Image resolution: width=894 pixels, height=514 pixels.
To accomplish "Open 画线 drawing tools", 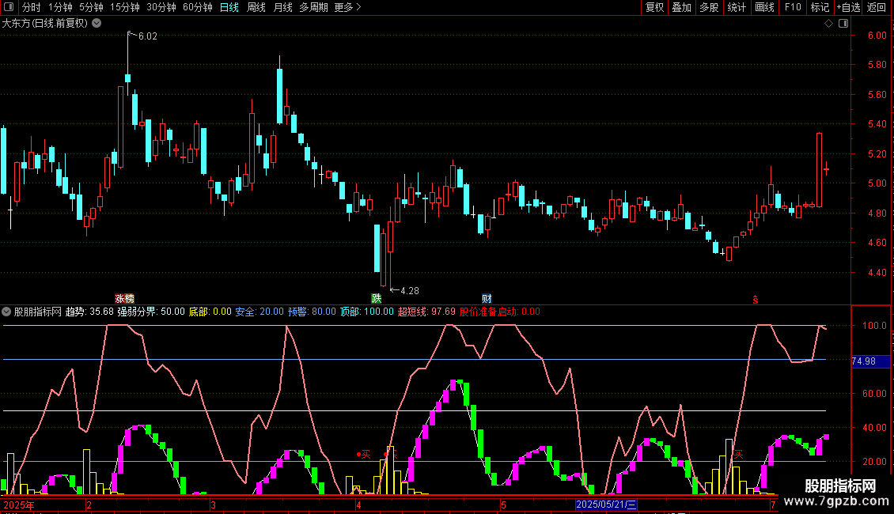I will tap(764, 7).
